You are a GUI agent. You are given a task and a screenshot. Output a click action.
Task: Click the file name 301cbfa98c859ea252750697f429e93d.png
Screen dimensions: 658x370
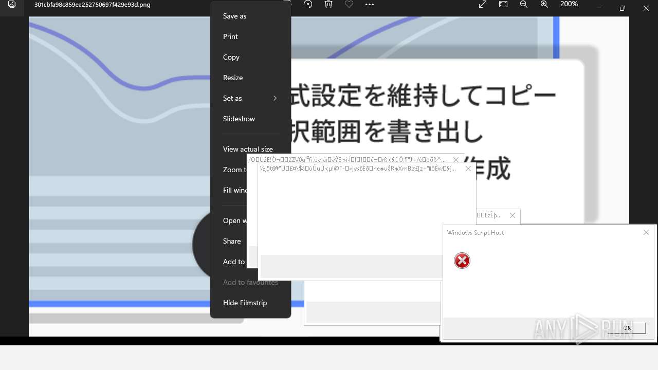point(93,5)
